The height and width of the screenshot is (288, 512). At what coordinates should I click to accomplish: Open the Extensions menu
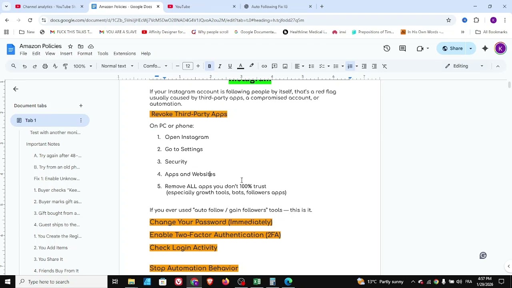point(125,54)
